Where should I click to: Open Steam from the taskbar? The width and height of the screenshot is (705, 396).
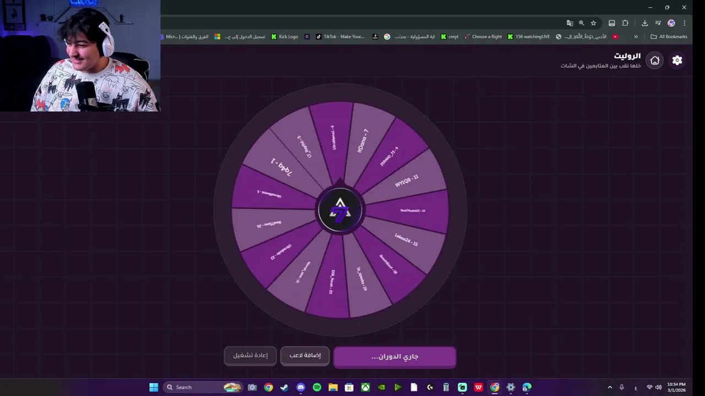(284, 387)
